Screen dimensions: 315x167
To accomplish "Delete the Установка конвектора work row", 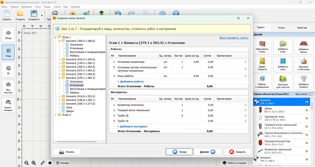I will click(245, 62).
